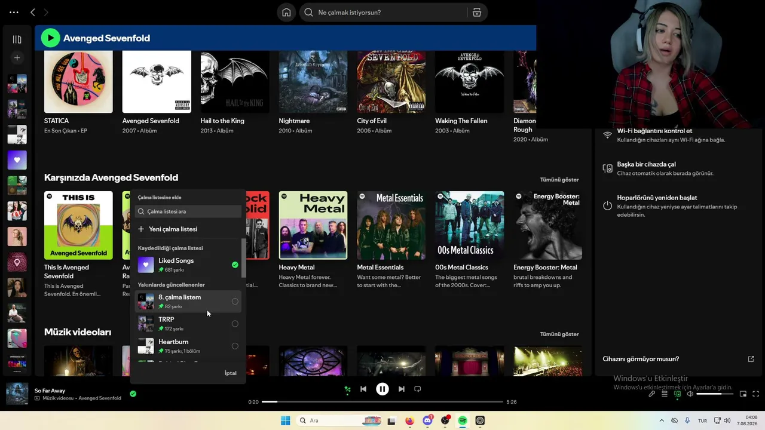Open the play queue icon
The width and height of the screenshot is (765, 430).
(665, 394)
